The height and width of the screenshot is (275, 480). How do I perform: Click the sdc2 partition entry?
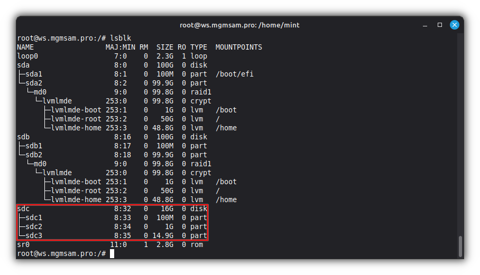(34, 226)
